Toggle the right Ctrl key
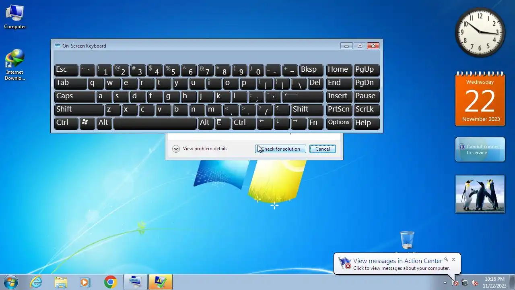515x290 pixels. click(x=244, y=123)
